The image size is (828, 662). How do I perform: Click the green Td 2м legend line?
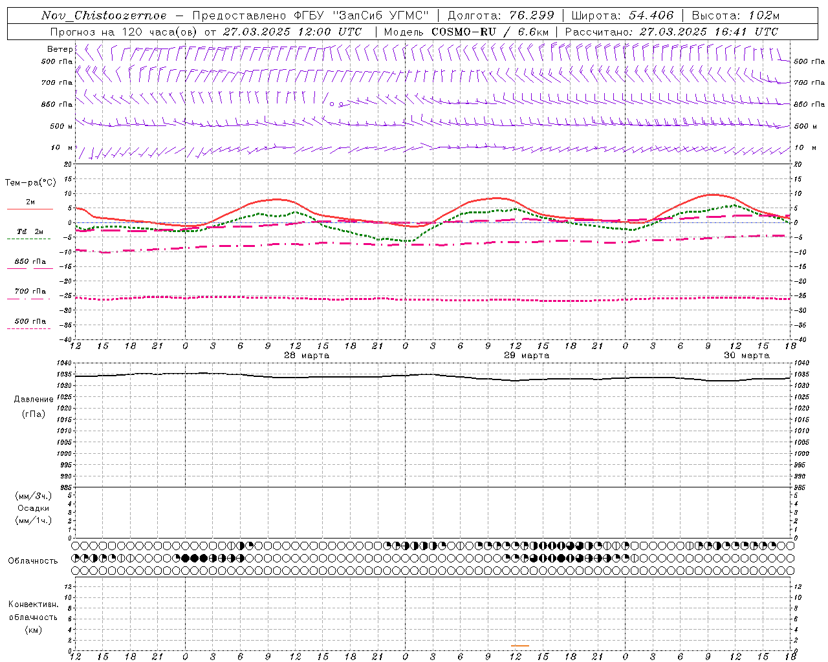coord(28,239)
